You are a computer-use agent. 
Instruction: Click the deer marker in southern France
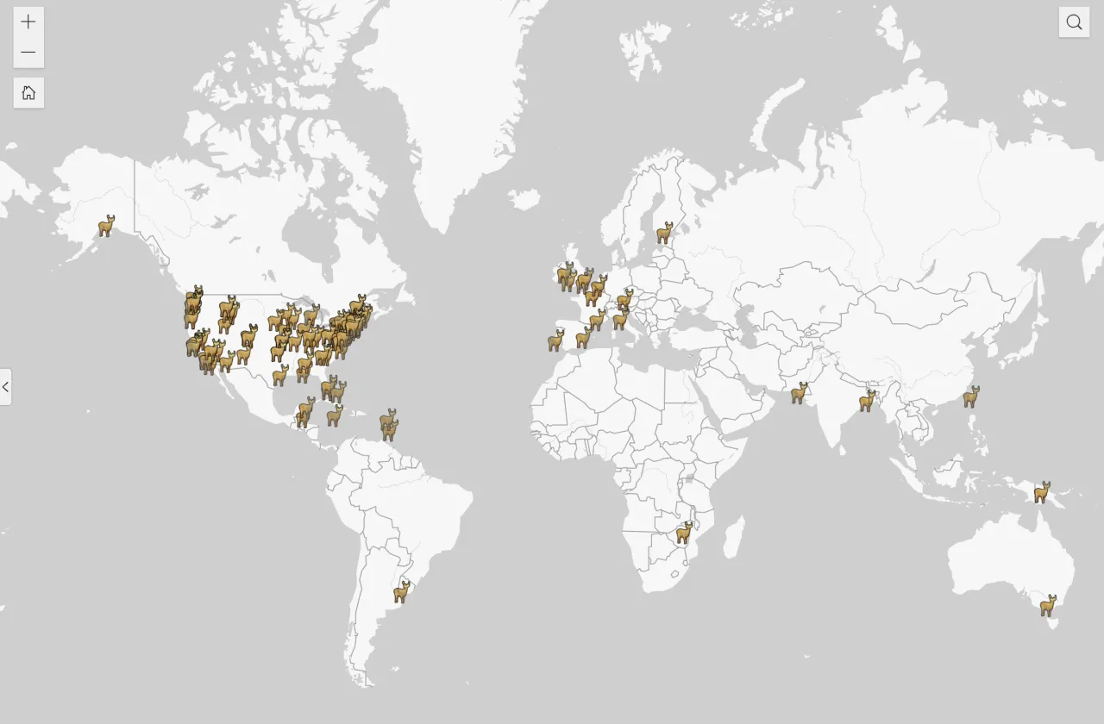click(597, 320)
